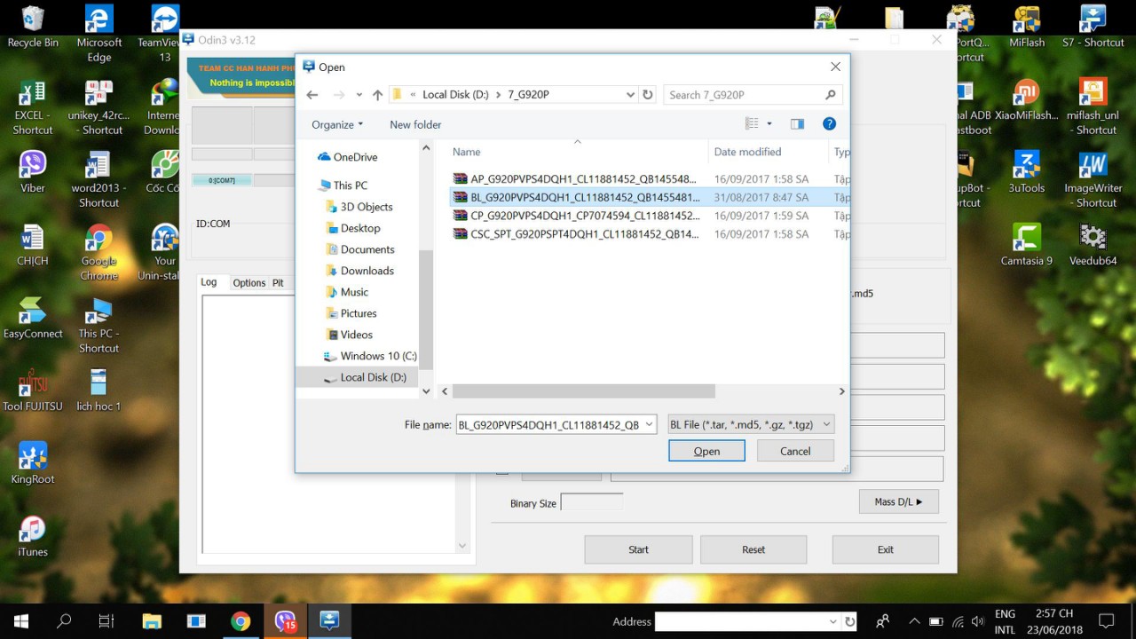Open the dialog Help question-mark icon

(829, 124)
